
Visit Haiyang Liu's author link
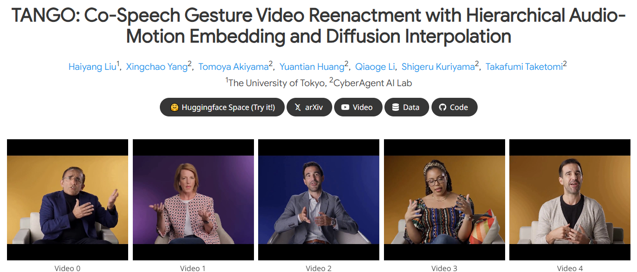point(92,67)
